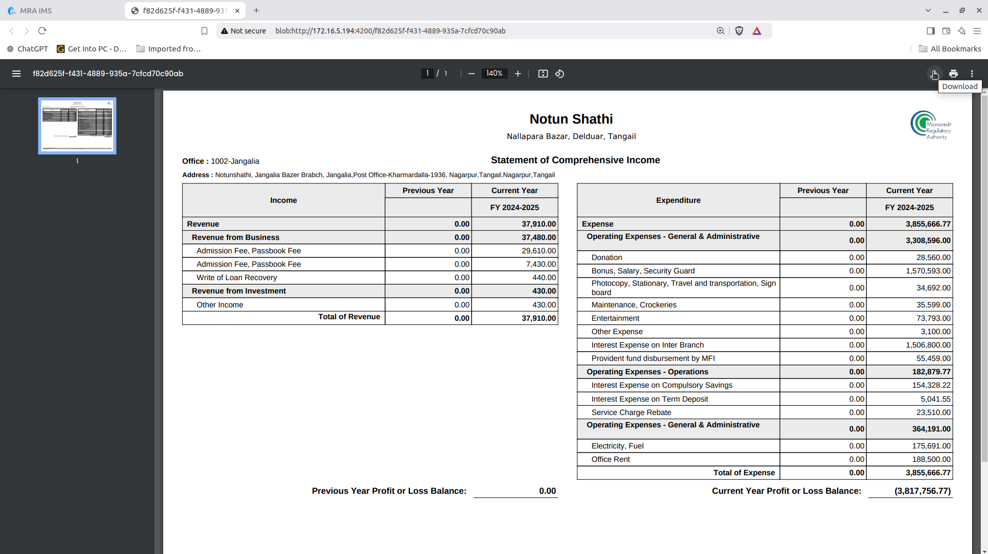The width and height of the screenshot is (988, 554).
Task: Open the Imported from bookmarks folder
Action: (x=168, y=49)
